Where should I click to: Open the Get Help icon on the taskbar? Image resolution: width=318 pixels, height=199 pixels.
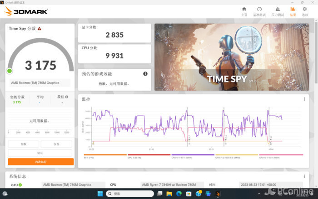click(x=199, y=194)
